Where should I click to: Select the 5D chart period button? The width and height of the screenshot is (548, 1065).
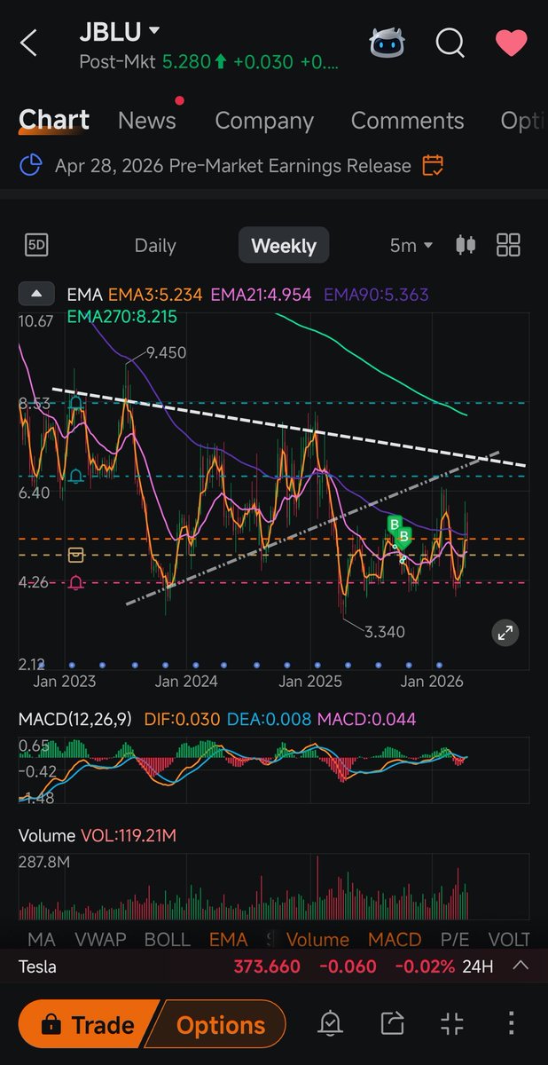pyautogui.click(x=36, y=245)
